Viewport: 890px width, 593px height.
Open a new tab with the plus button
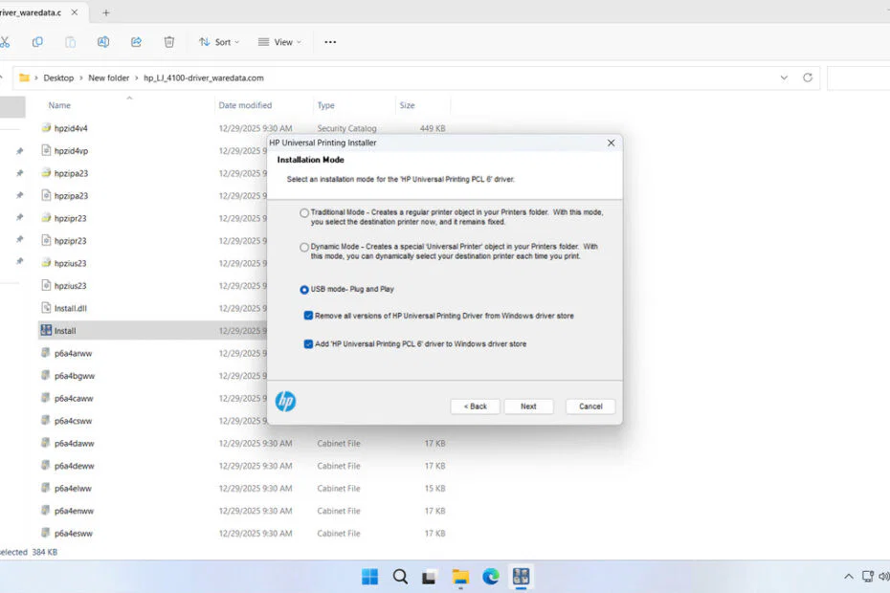point(105,12)
